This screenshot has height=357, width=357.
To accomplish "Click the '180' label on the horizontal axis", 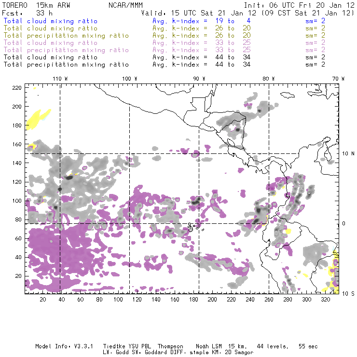I will (193, 300).
